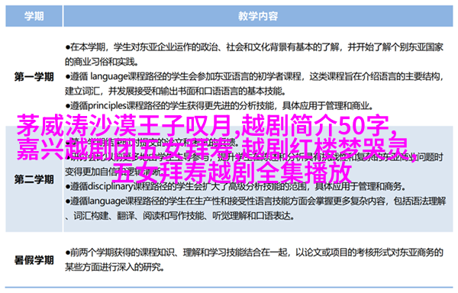Select the line '的商业习俗和实践。'
This screenshot has height=293, width=458.
pos(102,62)
